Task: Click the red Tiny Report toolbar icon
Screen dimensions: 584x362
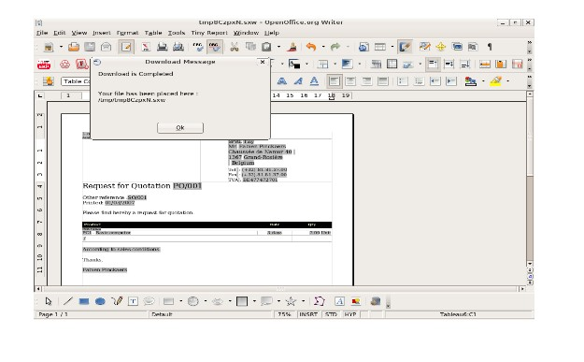Action: [44, 65]
